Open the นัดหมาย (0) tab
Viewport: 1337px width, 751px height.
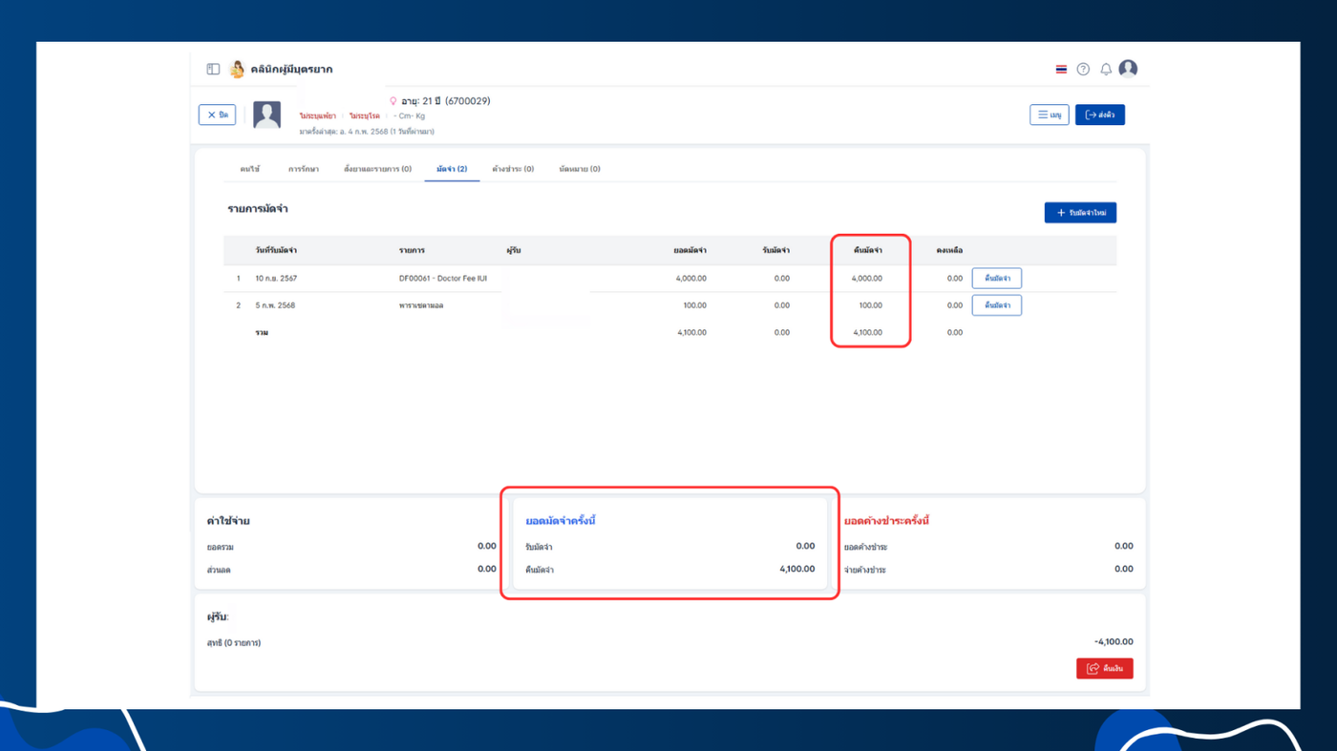click(580, 169)
